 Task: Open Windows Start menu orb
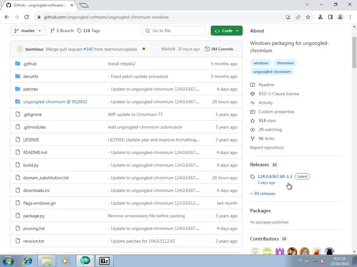click(8, 261)
